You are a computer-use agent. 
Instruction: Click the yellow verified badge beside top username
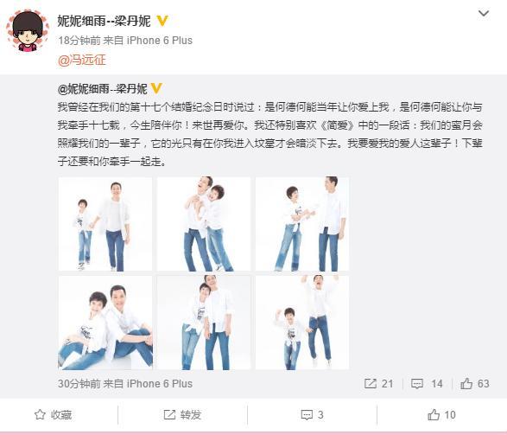tap(162, 21)
